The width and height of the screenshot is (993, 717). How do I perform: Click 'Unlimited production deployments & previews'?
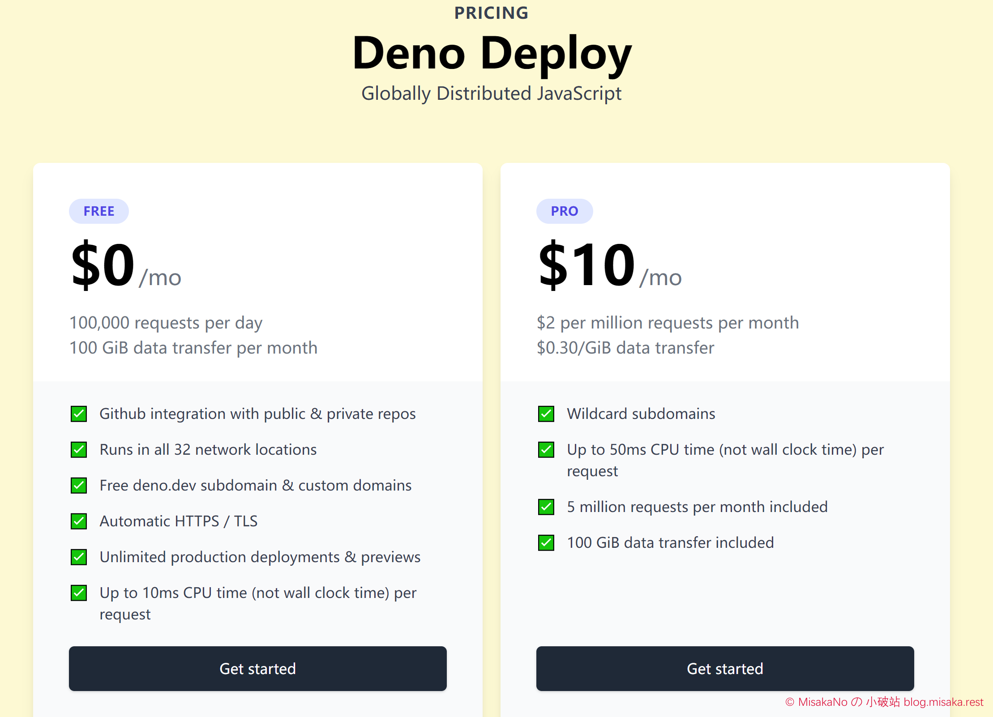tap(260, 557)
